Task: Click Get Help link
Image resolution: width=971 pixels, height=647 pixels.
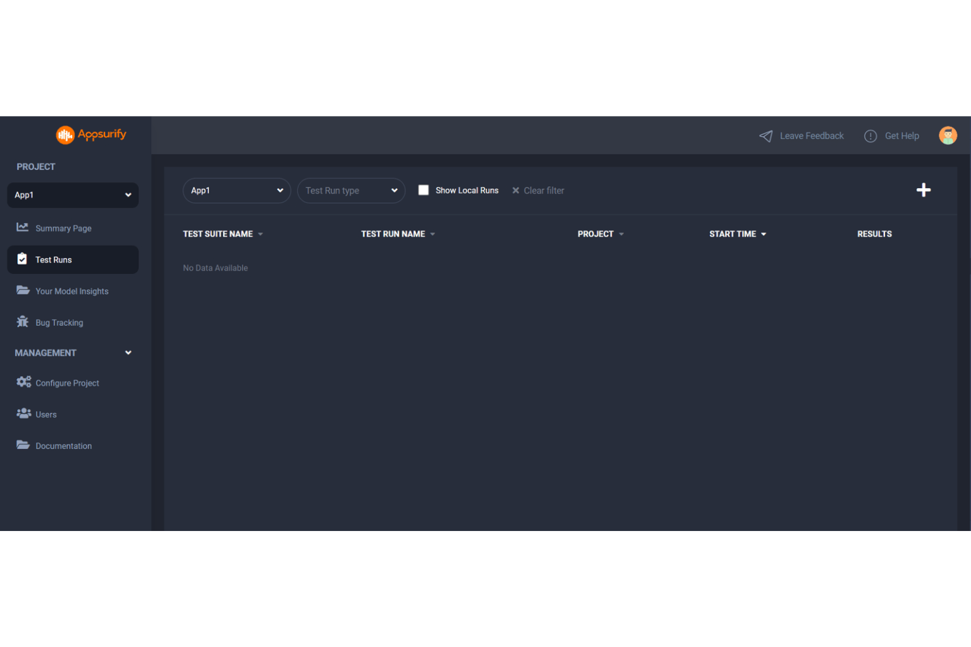Action: coord(901,136)
